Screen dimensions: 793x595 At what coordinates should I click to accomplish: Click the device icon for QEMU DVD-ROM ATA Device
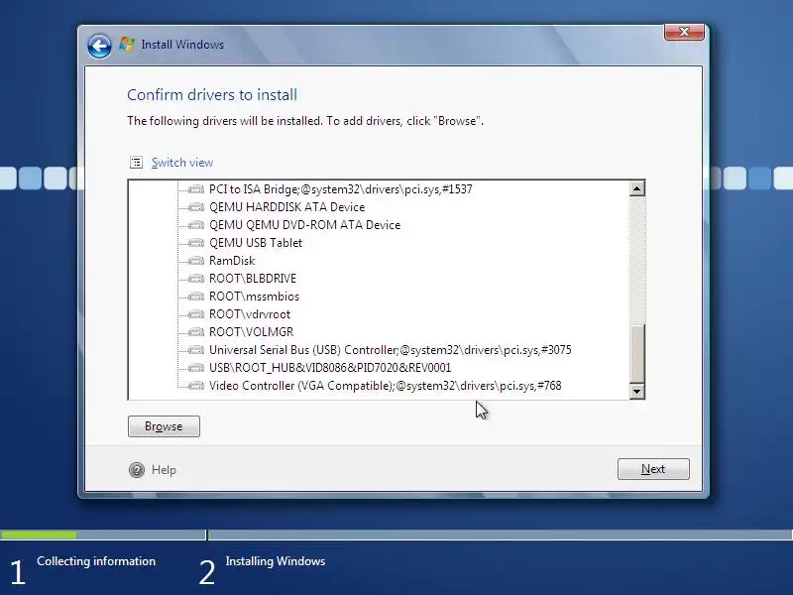pos(195,225)
